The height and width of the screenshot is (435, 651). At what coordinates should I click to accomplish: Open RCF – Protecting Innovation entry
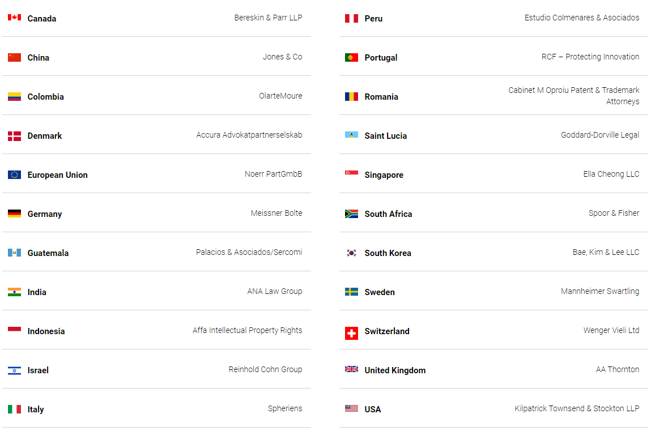click(x=590, y=57)
